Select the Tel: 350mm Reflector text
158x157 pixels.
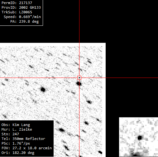click(23, 139)
